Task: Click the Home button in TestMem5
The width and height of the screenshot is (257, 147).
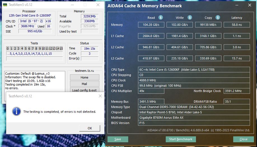Action: click(85, 77)
